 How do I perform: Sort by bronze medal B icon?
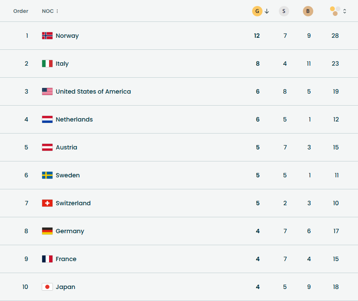click(308, 11)
